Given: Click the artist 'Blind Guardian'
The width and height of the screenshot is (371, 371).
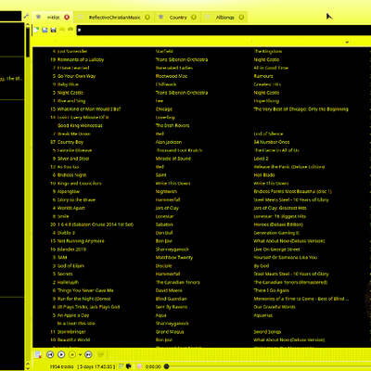Looking at the screenshot, I should click(172, 299).
